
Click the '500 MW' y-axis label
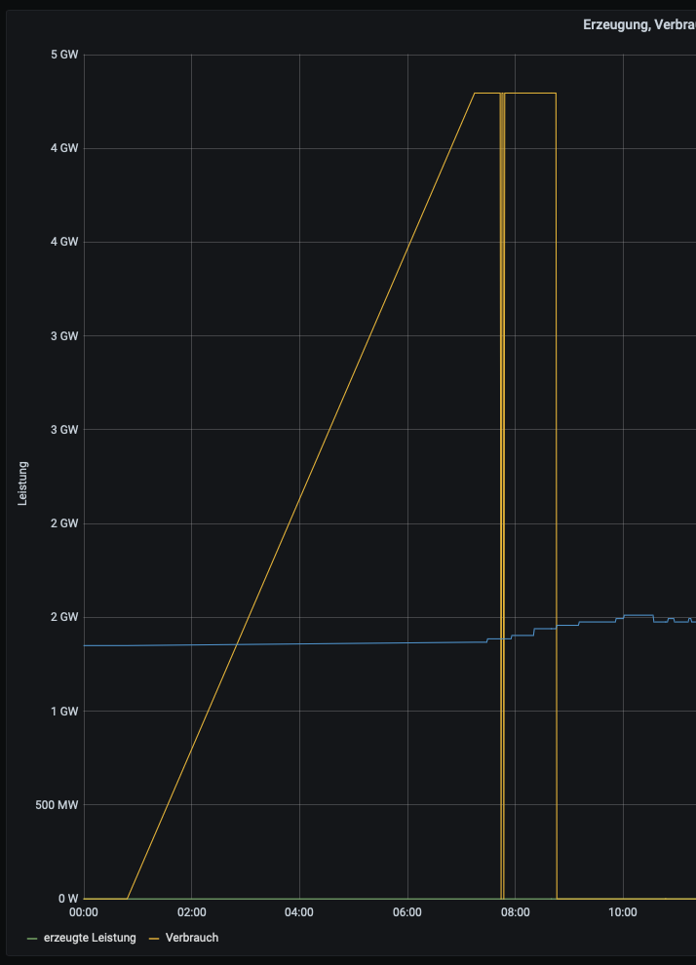tap(58, 805)
